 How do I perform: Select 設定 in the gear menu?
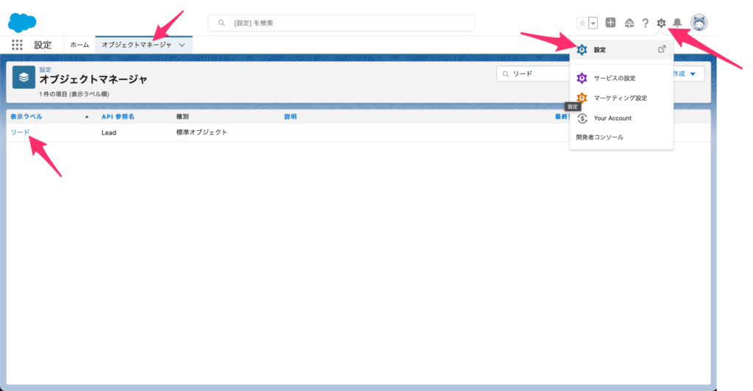tap(600, 50)
